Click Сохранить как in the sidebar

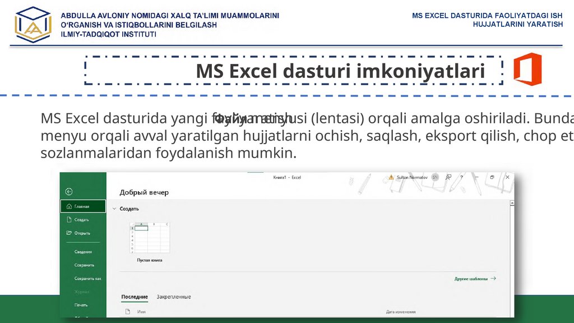(x=87, y=279)
